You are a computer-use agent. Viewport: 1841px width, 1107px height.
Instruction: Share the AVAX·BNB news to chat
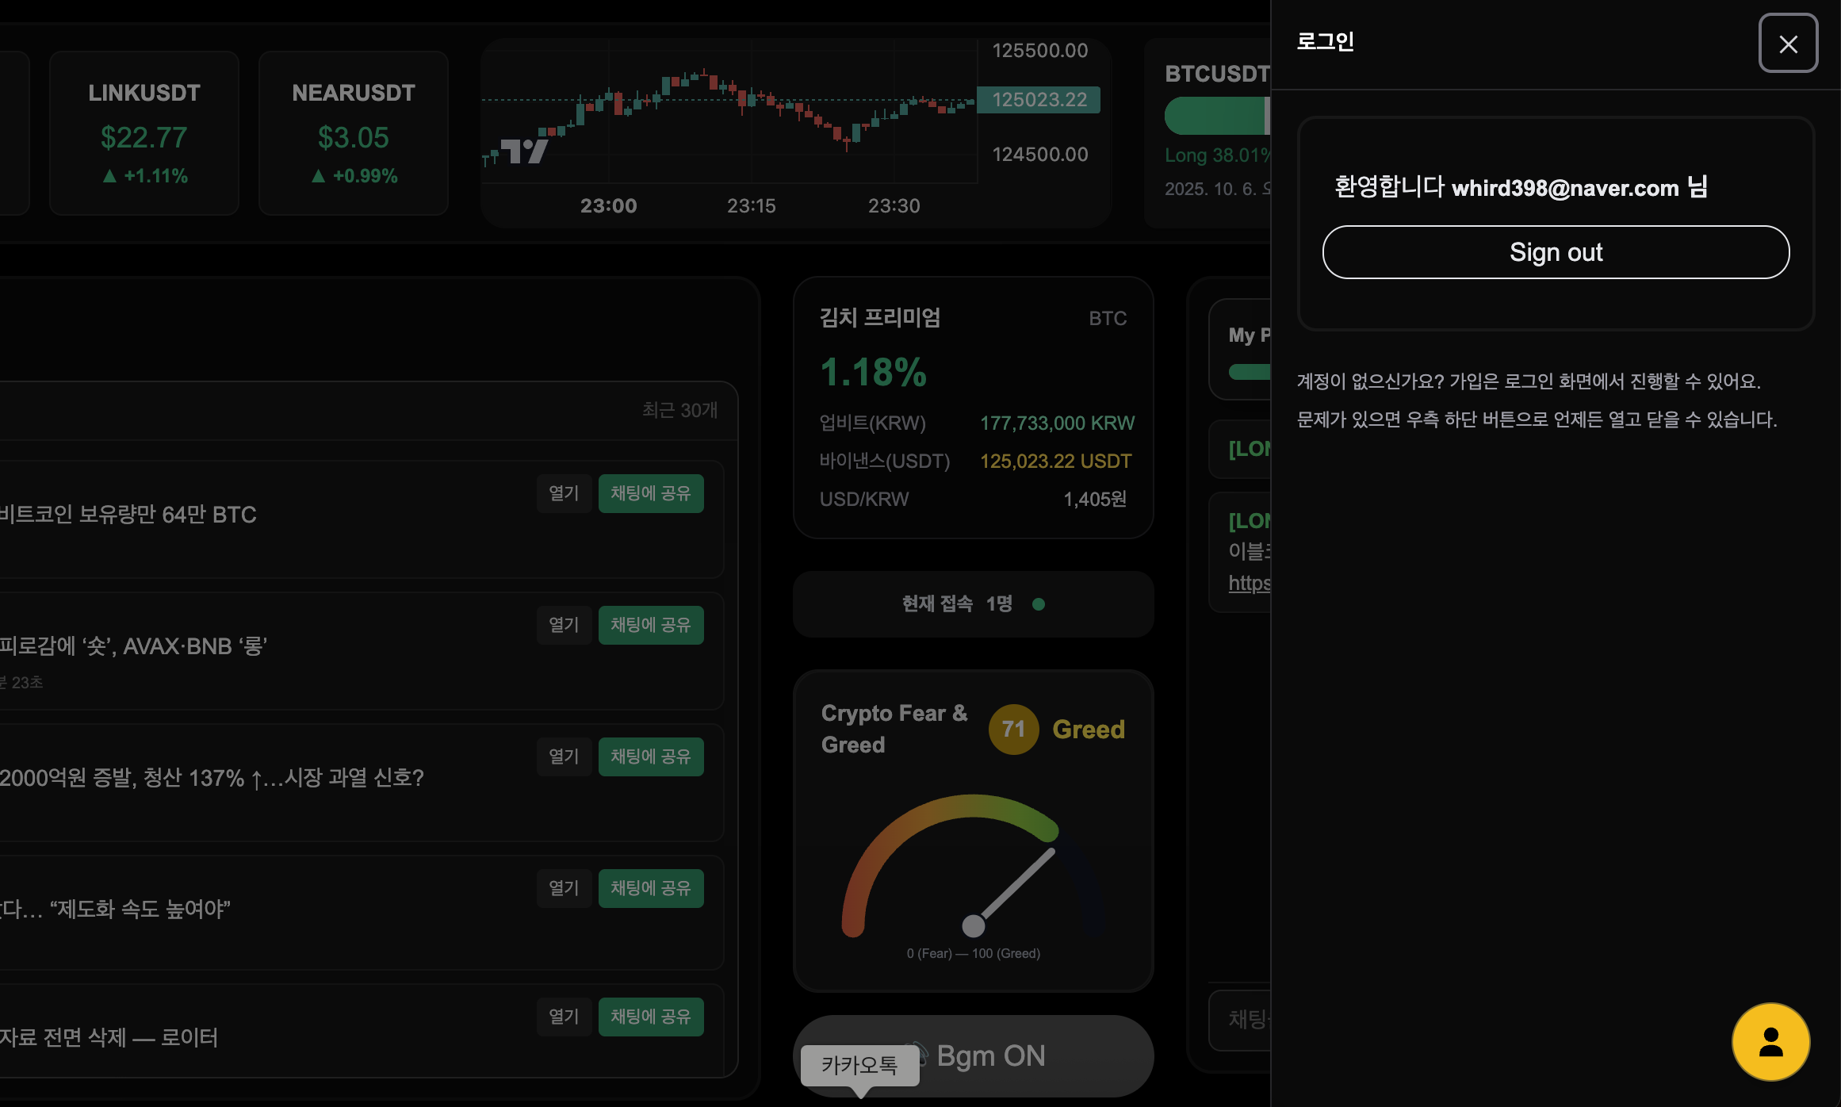(650, 625)
